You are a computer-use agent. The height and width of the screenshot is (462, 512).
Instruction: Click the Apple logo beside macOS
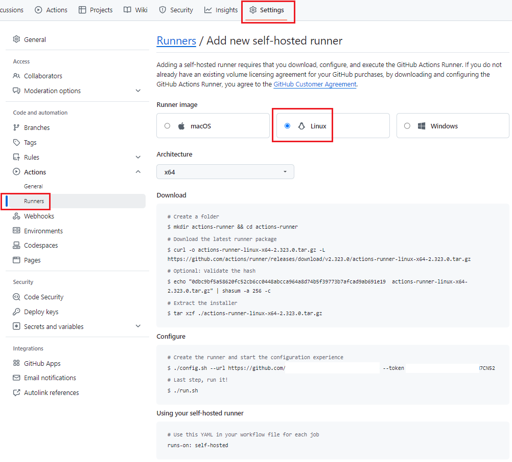tap(181, 126)
